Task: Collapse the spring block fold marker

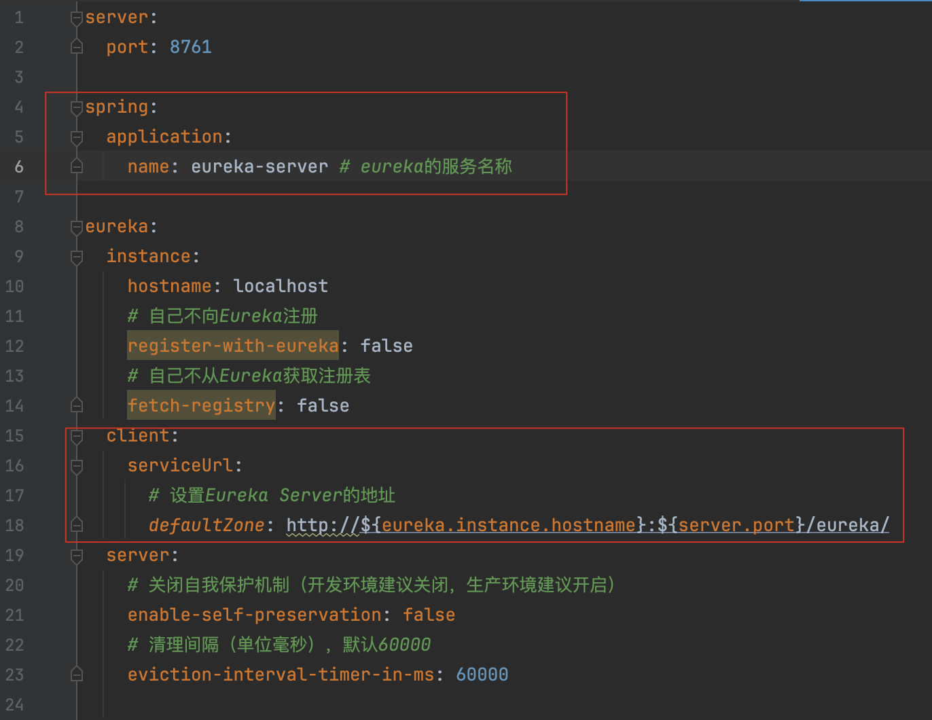Action: coord(77,108)
